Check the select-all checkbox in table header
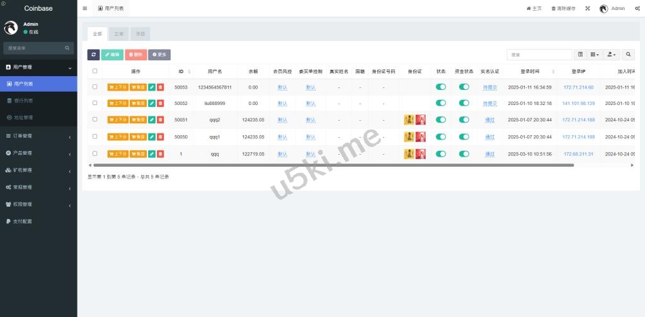Screen dimensions: 645x317 [x=95, y=71]
